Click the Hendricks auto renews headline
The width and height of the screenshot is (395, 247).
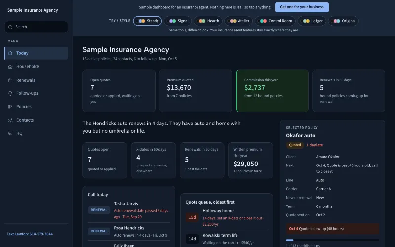tap(162, 127)
